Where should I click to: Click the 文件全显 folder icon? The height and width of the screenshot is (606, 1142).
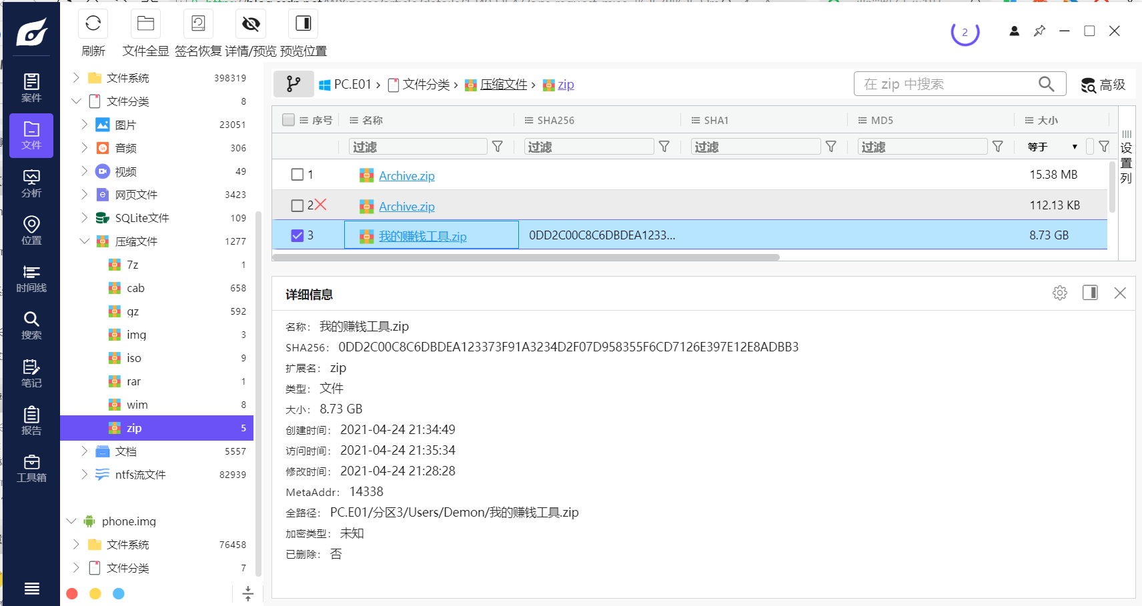145,24
